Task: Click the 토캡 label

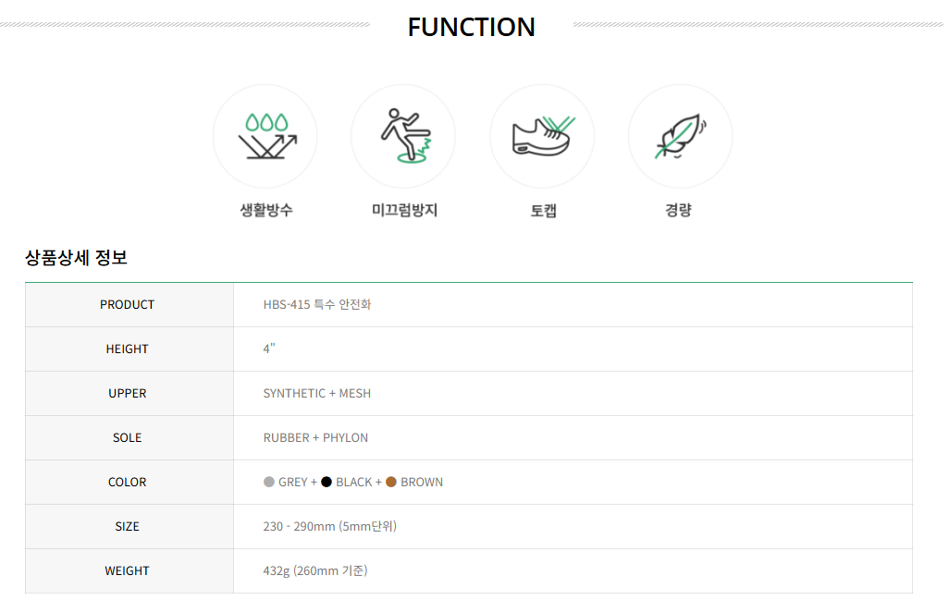Action: click(544, 211)
